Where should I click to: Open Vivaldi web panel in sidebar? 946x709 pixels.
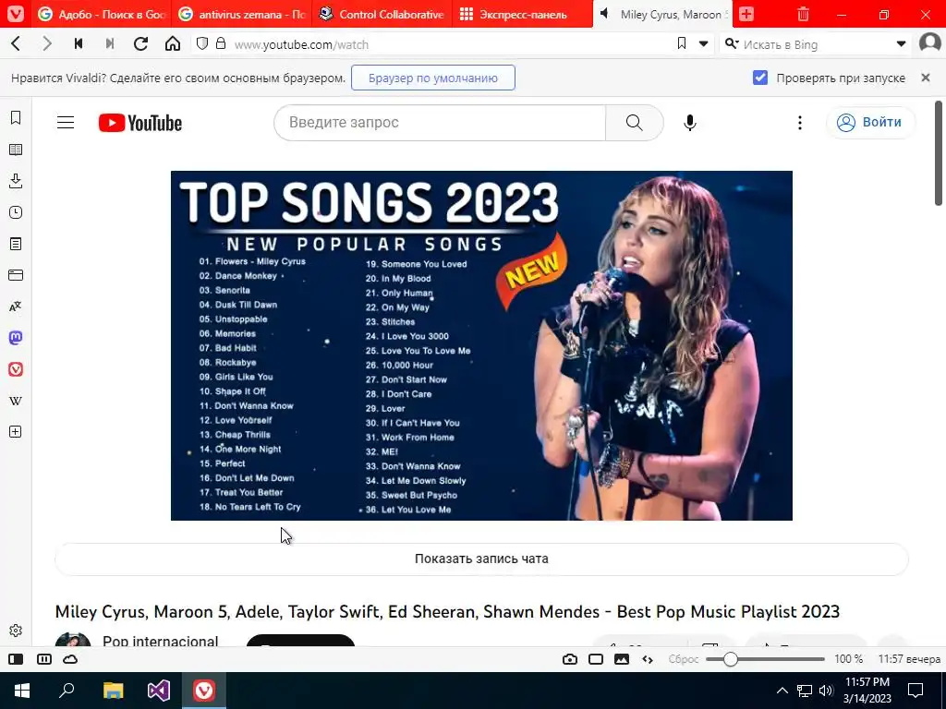pyautogui.click(x=16, y=369)
